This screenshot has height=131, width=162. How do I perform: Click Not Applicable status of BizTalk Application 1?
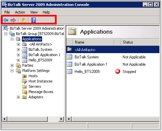[134, 64]
